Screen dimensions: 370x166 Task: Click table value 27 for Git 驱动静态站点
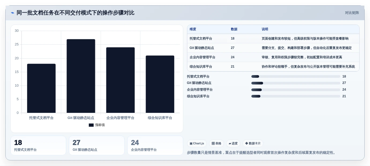(x=233, y=48)
